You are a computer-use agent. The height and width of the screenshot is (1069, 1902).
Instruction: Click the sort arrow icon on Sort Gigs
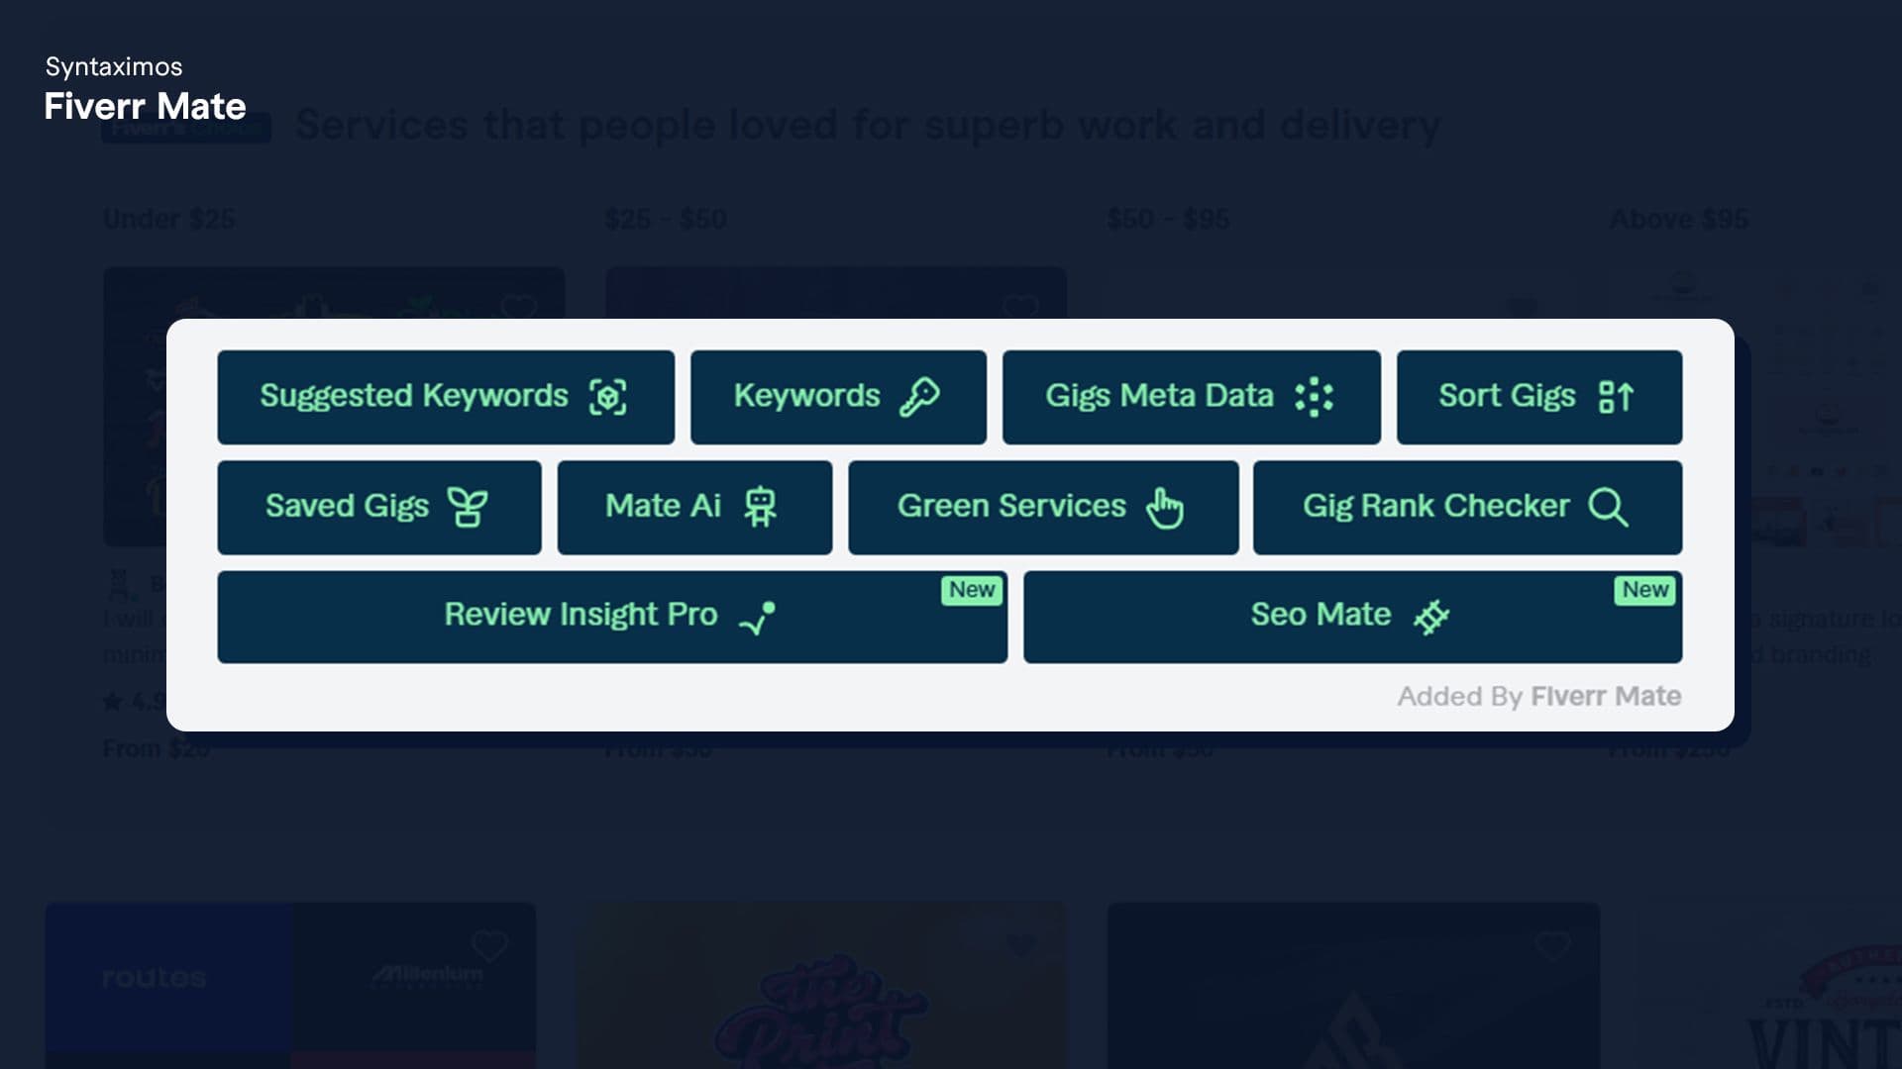point(1616,397)
